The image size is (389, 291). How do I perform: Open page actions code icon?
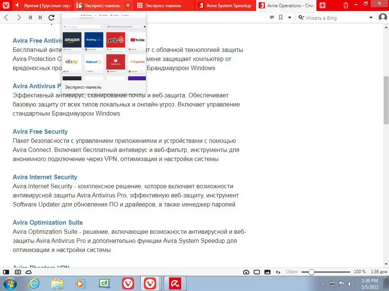tap(278, 272)
